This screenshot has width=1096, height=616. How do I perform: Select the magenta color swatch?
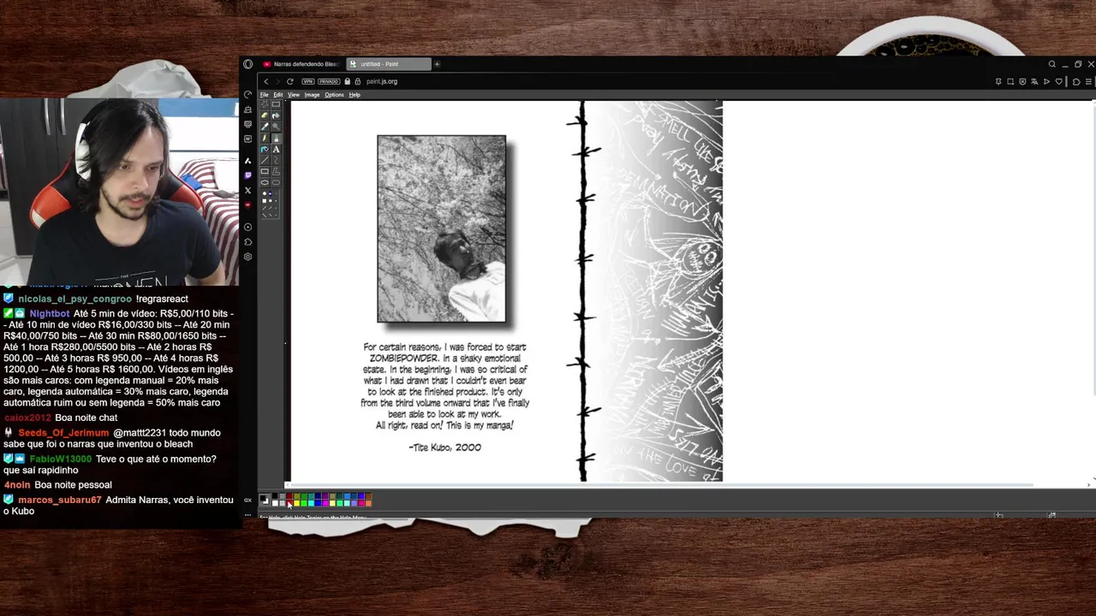click(325, 503)
